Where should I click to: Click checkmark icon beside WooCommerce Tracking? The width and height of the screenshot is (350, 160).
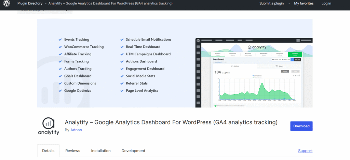[x=60, y=47]
